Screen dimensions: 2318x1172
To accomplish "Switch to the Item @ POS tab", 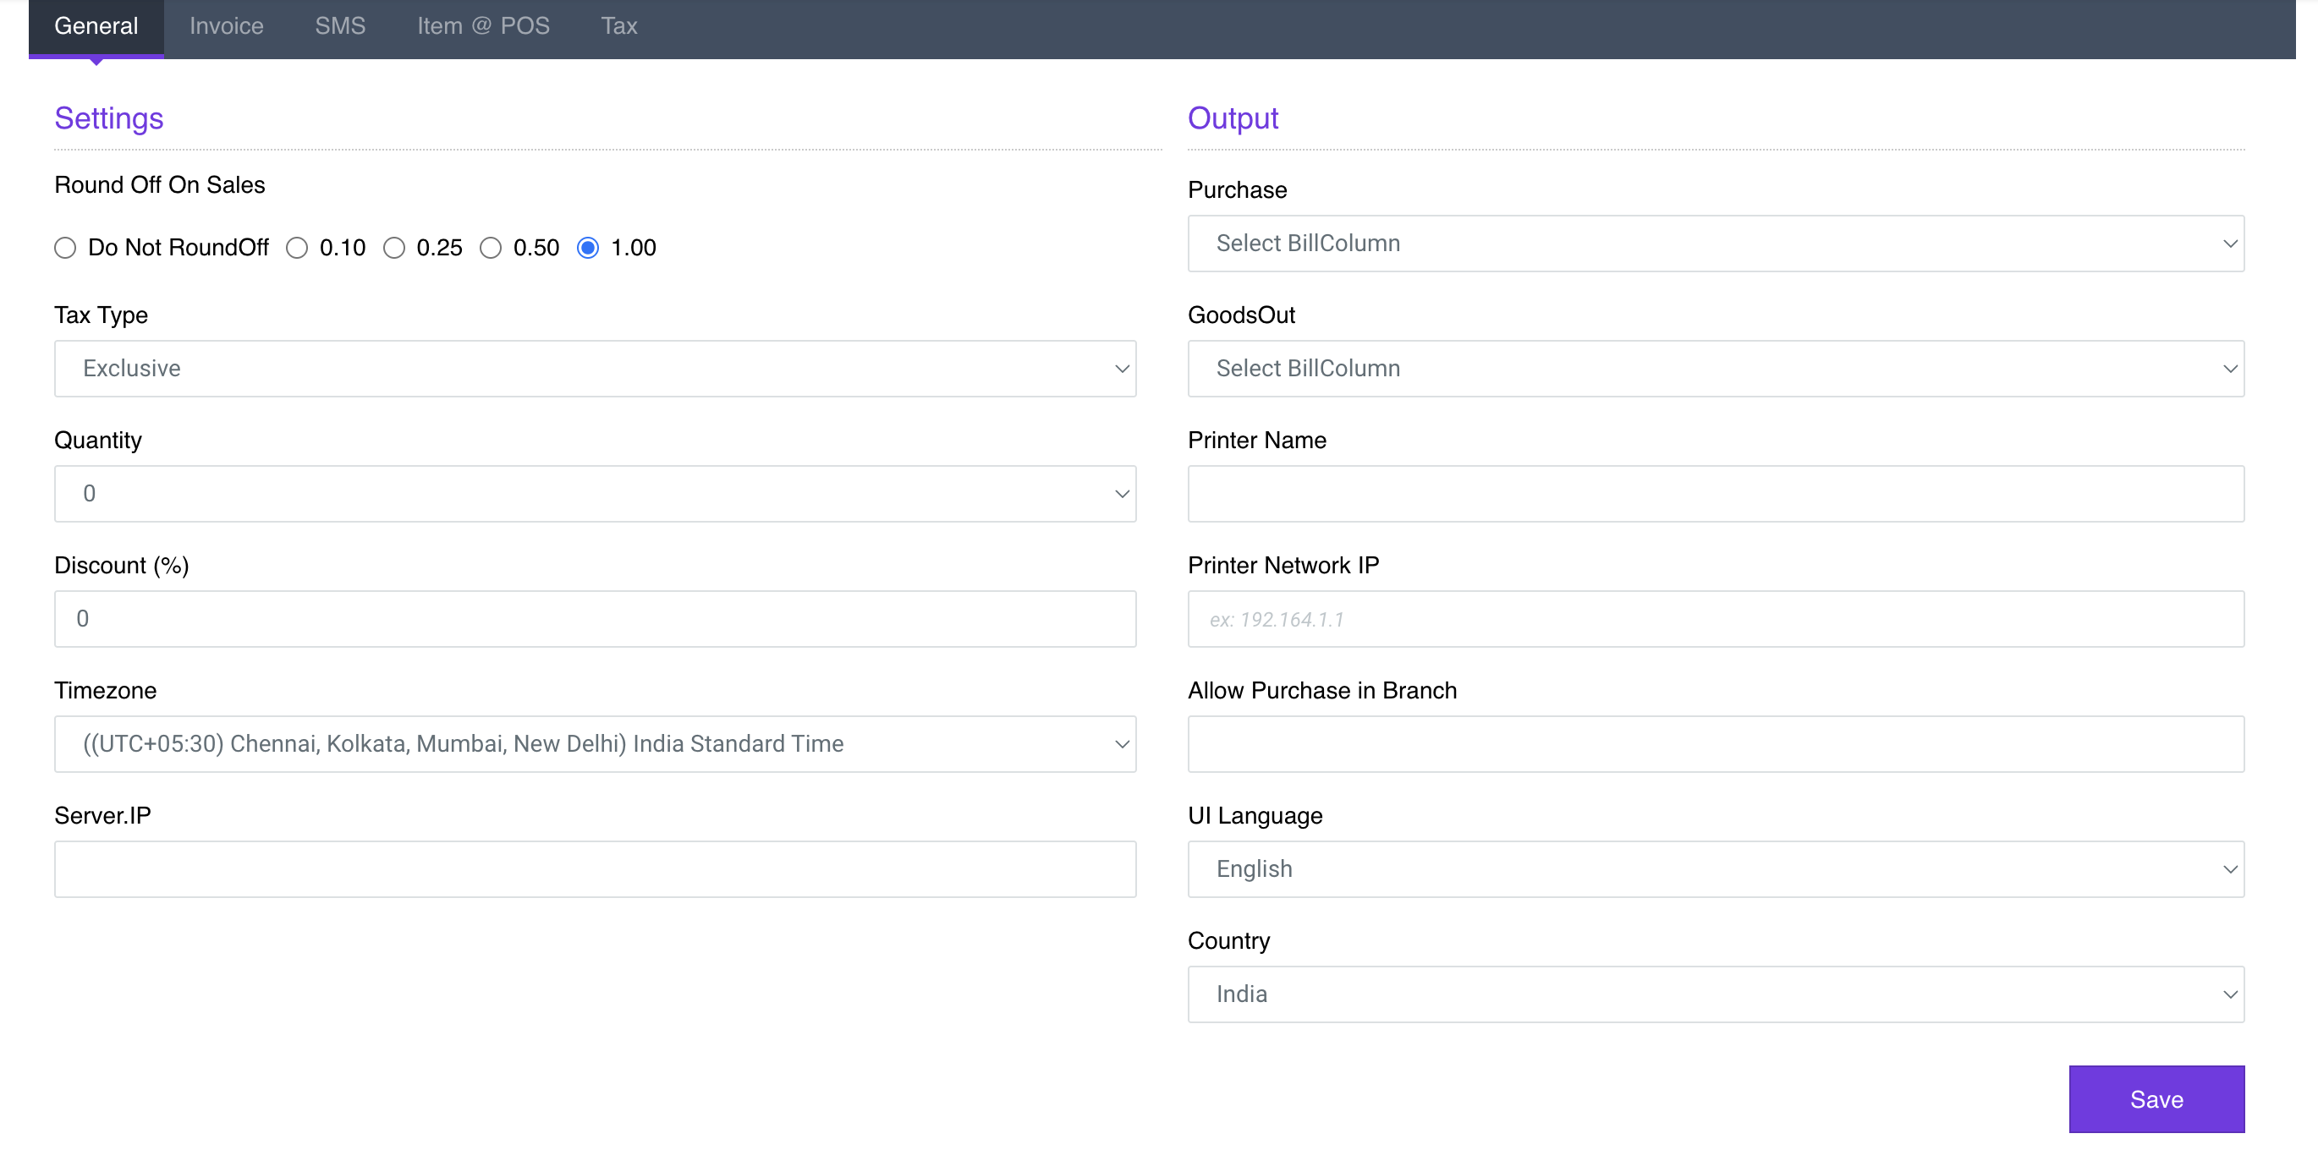I will pyautogui.click(x=483, y=26).
